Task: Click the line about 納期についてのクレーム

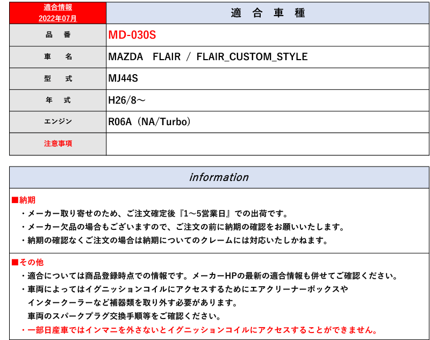Action: pyautogui.click(x=175, y=240)
